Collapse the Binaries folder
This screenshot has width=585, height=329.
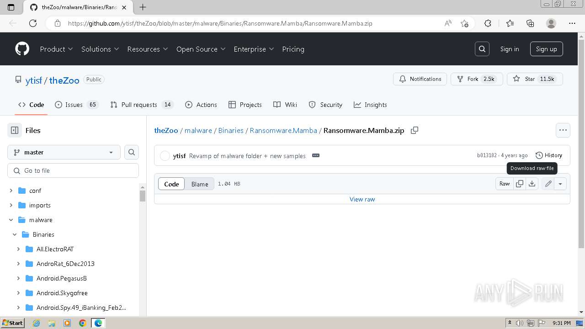tap(15, 234)
